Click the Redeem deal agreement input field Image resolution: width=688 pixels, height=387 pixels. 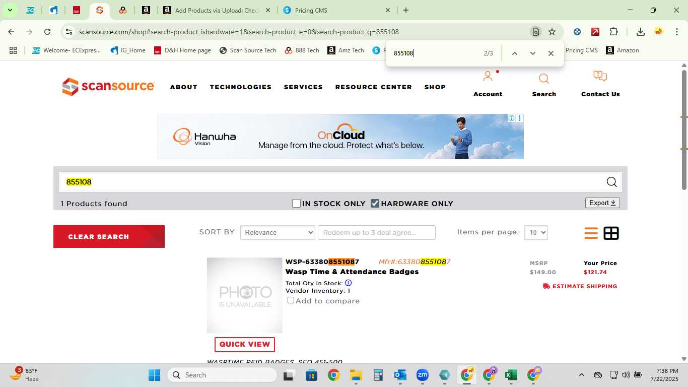(x=377, y=232)
